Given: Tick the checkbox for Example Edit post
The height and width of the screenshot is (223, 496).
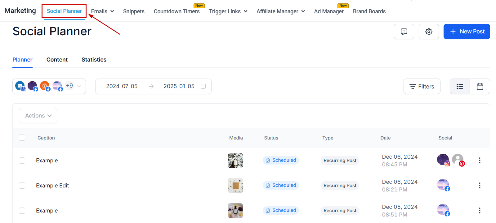Looking at the screenshot, I should click(x=22, y=186).
